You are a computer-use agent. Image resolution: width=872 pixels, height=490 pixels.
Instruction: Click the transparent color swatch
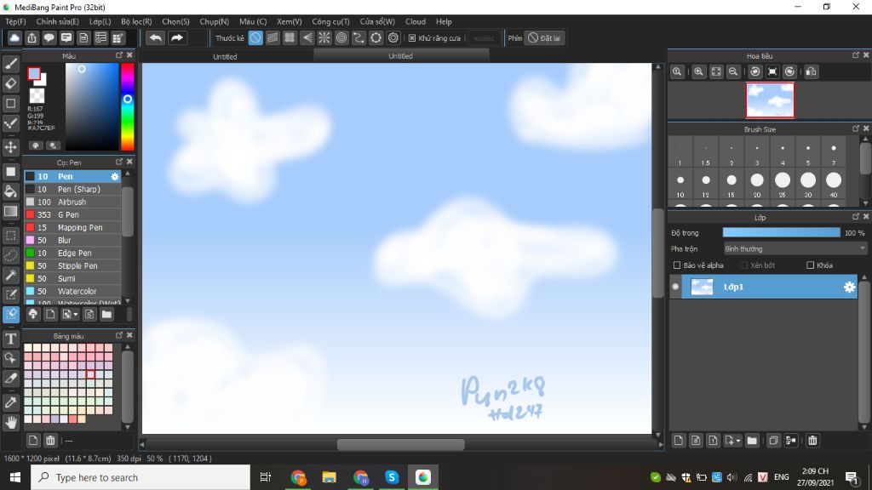pyautogui.click(x=37, y=96)
